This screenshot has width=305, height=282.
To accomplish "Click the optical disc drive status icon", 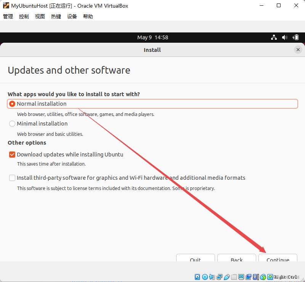I will pos(205,277).
